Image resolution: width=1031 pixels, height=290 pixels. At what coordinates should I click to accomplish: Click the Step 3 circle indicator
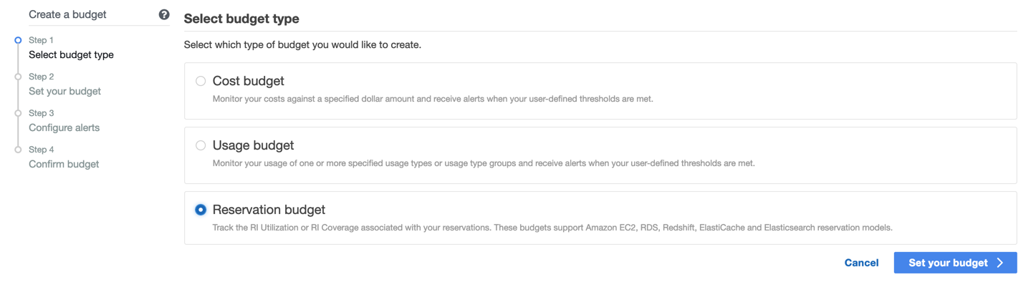[18, 113]
